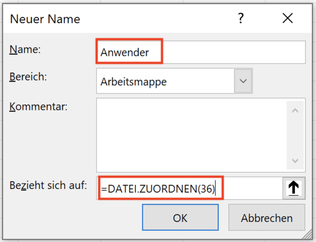Click the Kommentar scrollbar track
Viewport: 316px width, 242px height.
[295, 134]
